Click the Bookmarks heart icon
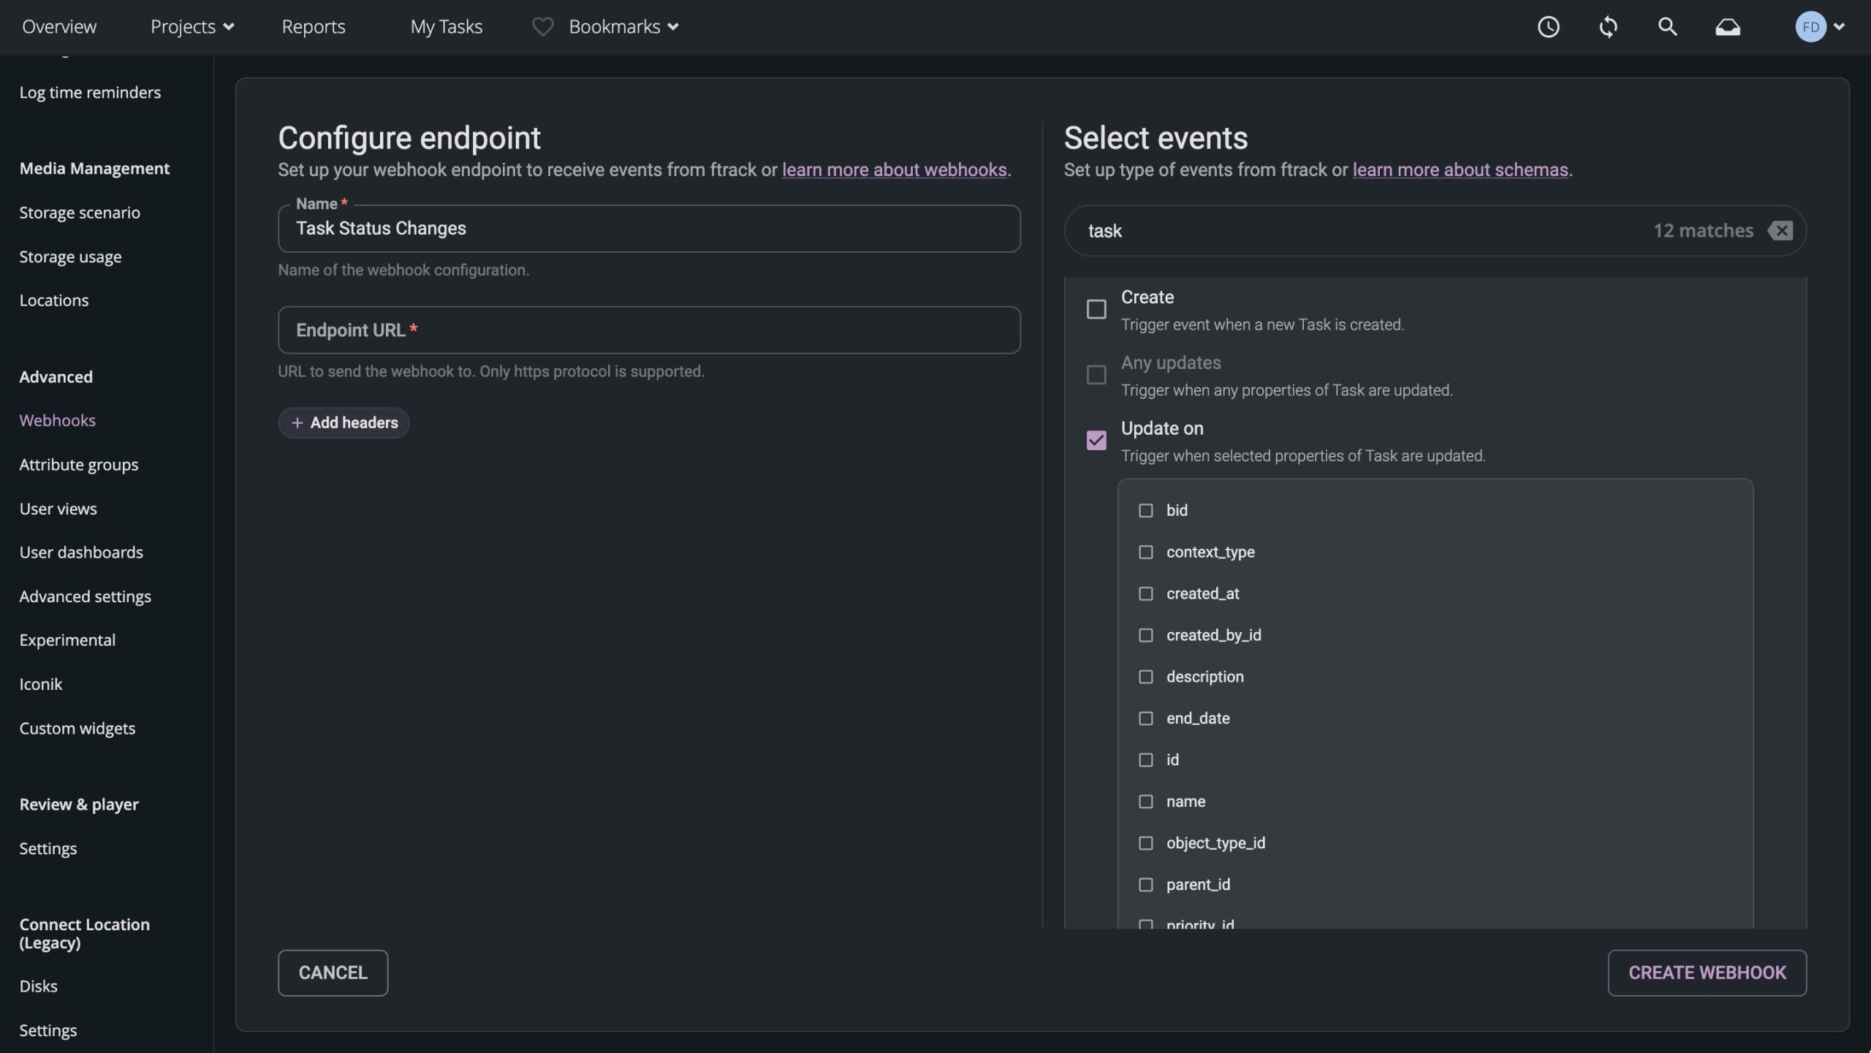Screen dimensions: 1871x1053 pyautogui.click(x=542, y=26)
